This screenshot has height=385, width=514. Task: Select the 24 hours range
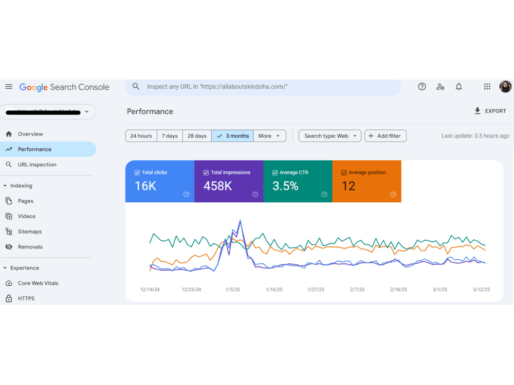tap(141, 136)
